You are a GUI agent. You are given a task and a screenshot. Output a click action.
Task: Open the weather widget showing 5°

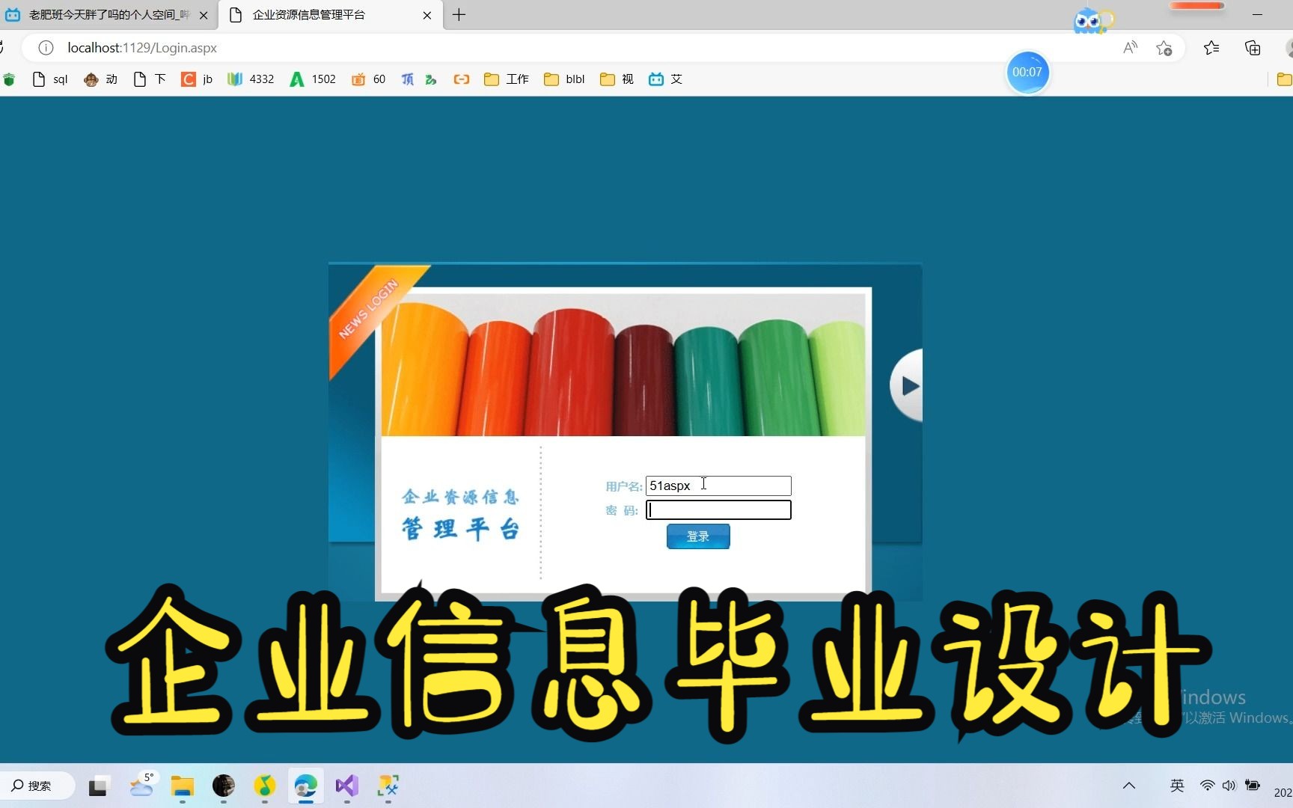(141, 787)
